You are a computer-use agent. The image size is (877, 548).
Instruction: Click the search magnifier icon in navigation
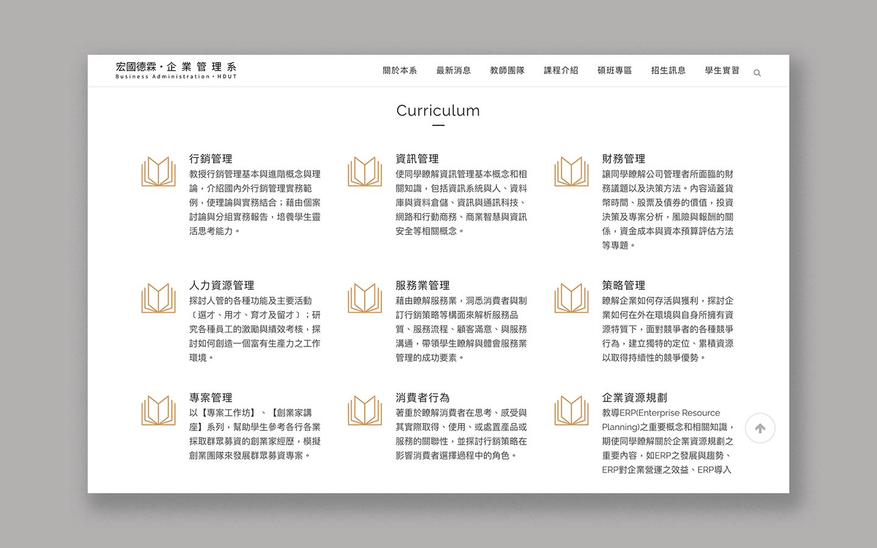pos(757,73)
